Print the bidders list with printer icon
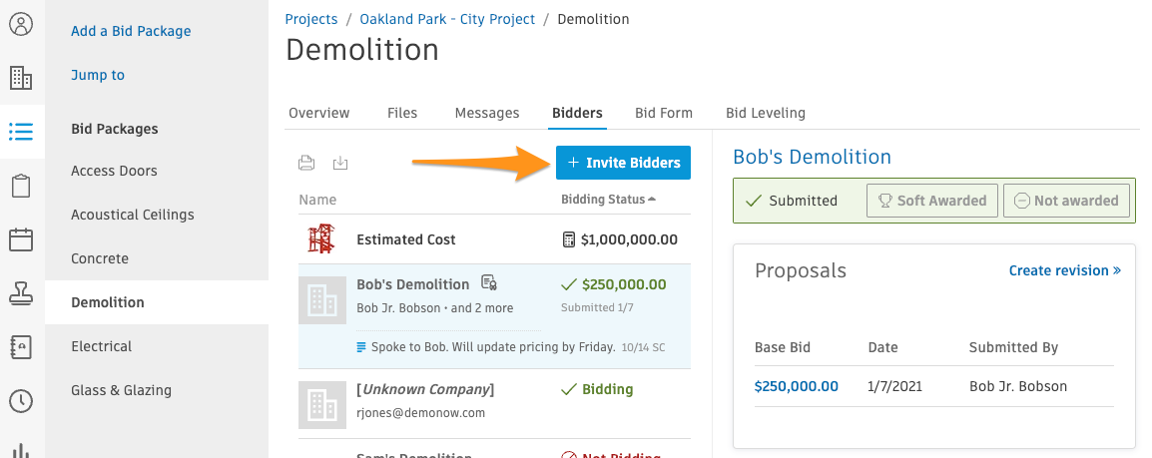Screen dimensions: 1152x458 click(306, 163)
